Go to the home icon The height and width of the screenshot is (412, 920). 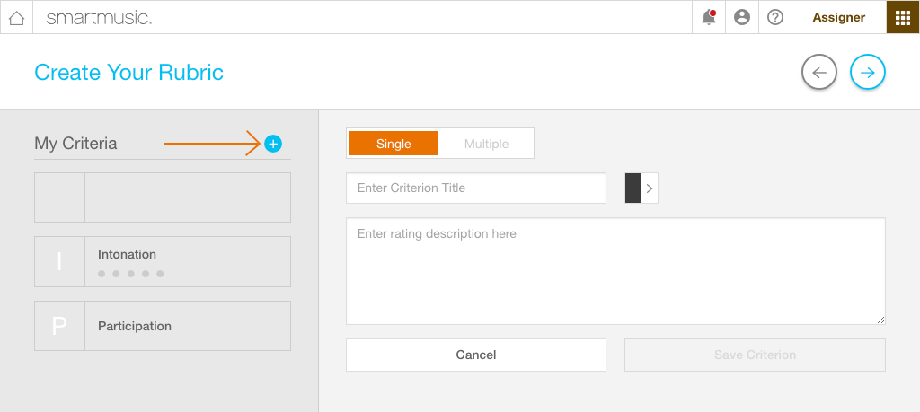16,18
